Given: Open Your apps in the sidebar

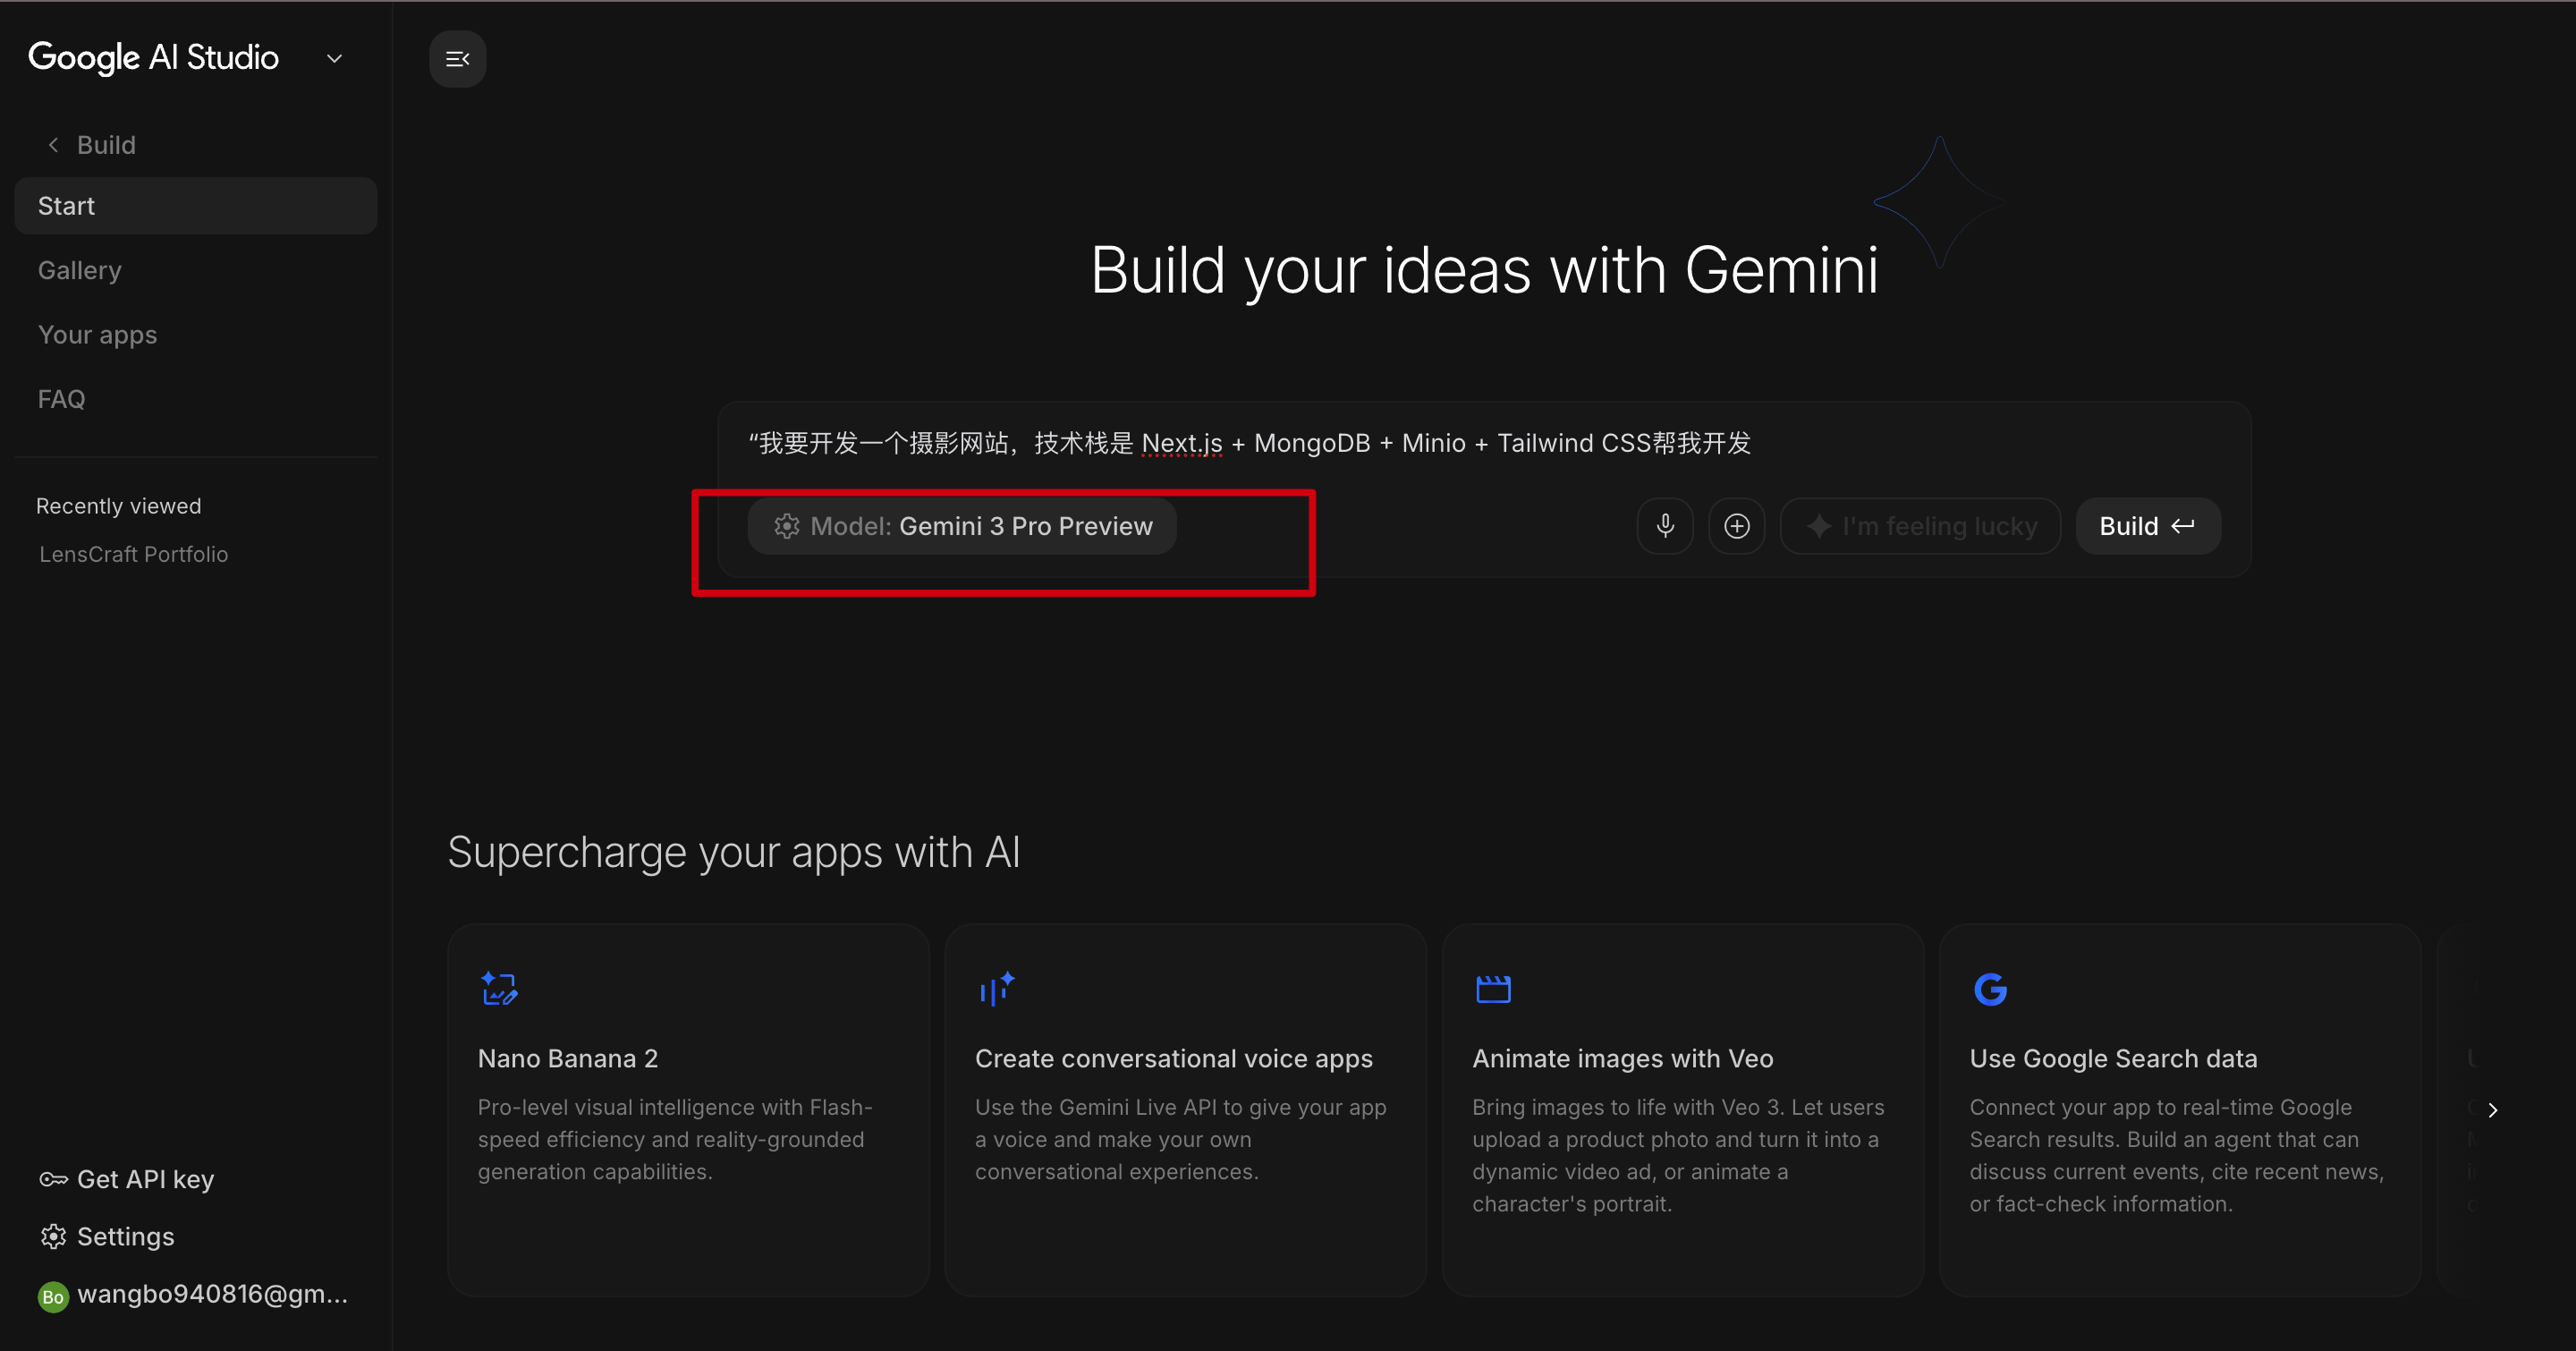Looking at the screenshot, I should pyautogui.click(x=97, y=335).
